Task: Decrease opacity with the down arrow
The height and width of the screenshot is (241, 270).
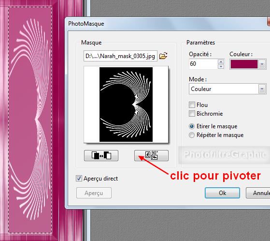Action: point(221,66)
